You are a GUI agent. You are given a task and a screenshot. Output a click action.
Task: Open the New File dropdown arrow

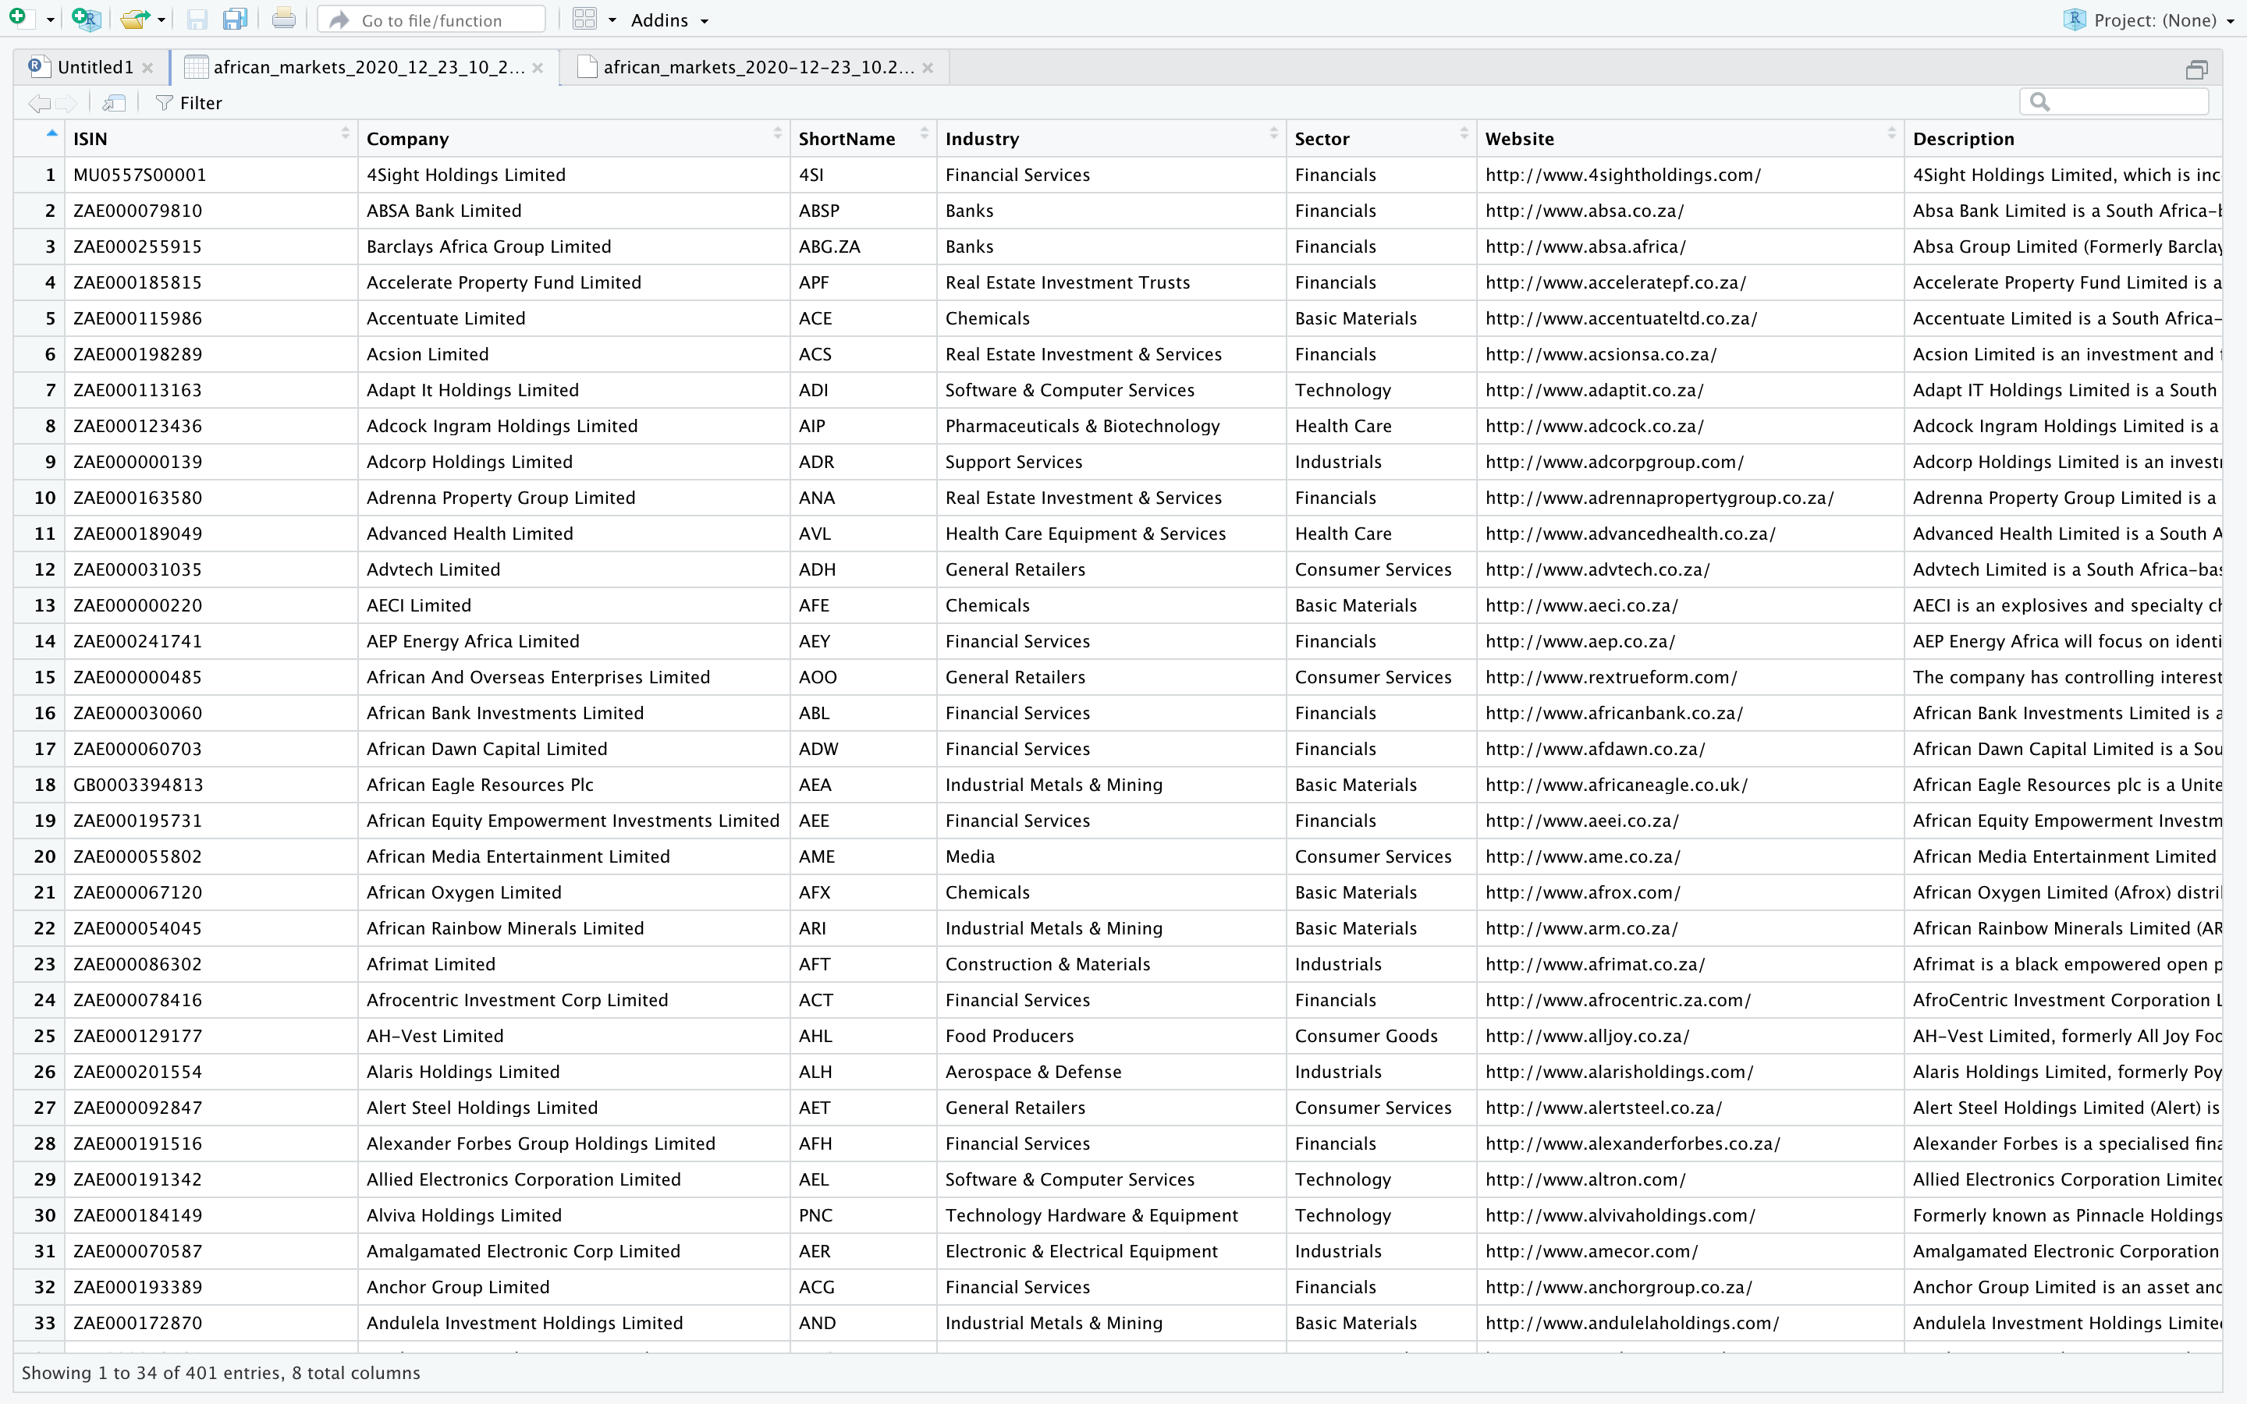50,19
